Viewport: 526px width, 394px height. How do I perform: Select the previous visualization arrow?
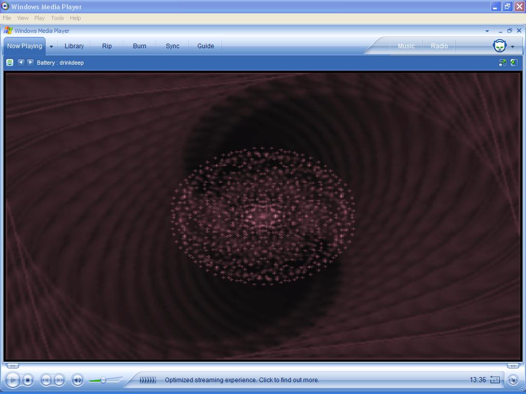tap(21, 62)
